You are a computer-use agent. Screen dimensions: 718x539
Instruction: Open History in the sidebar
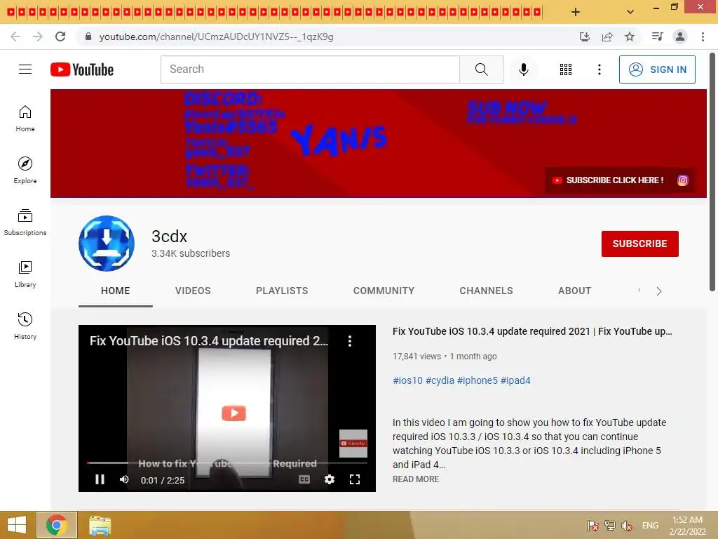[x=25, y=326]
